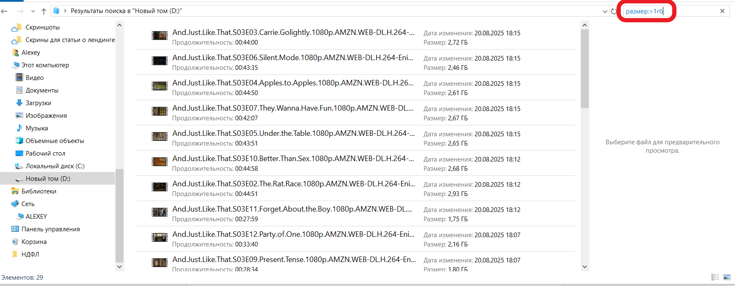Click the file list scroll up arrow
The height and width of the screenshot is (286, 735).
(x=585, y=25)
